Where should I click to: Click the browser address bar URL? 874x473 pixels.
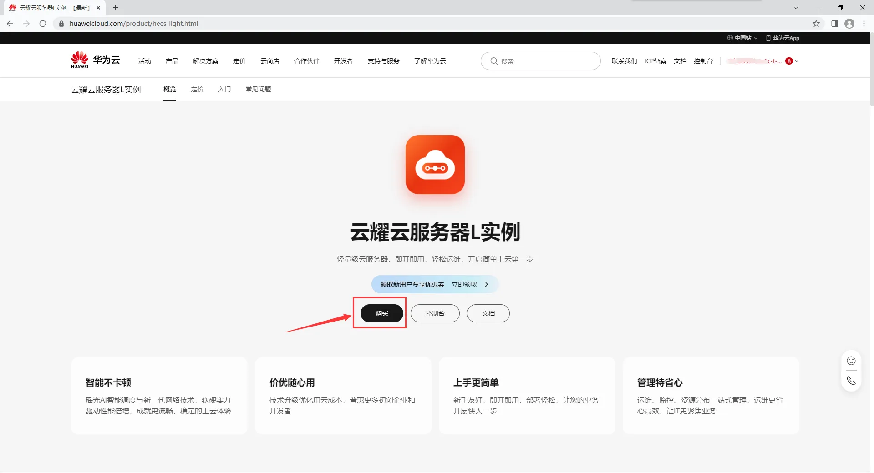134,24
